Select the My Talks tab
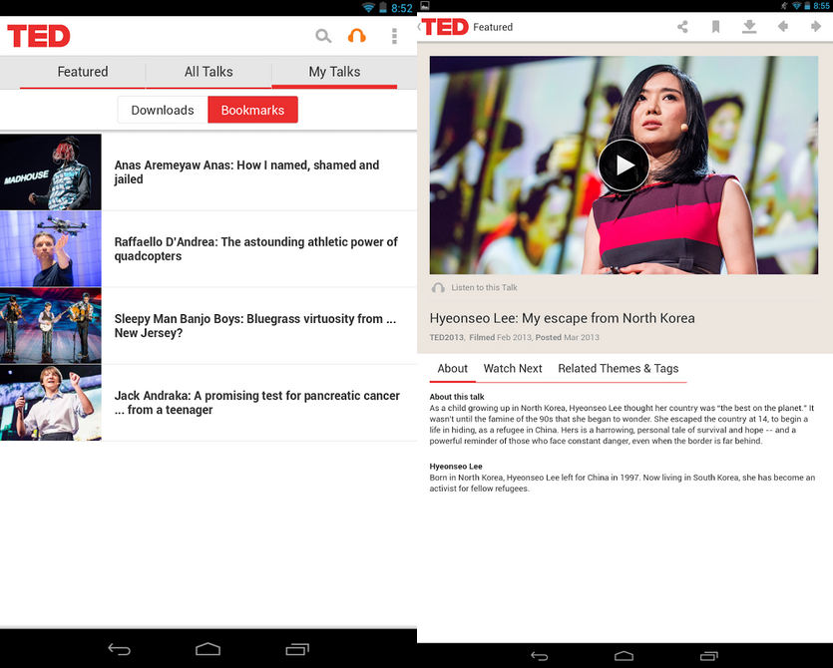The height and width of the screenshot is (668, 833). [334, 72]
